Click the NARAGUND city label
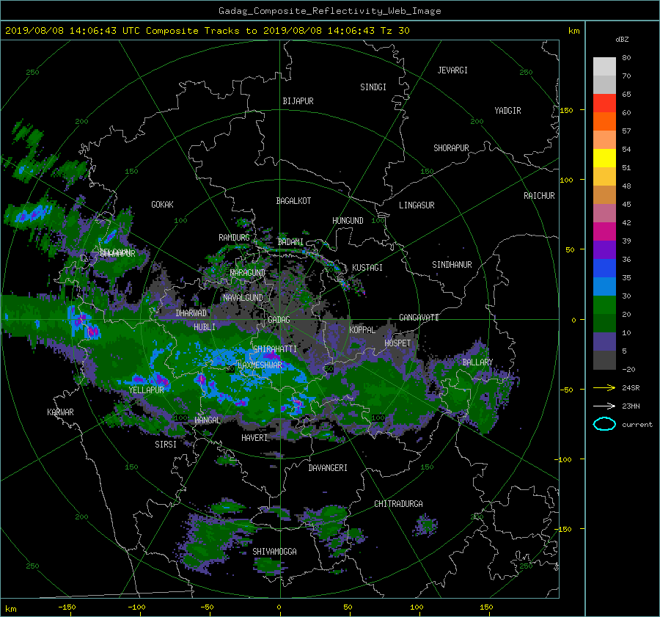The width and height of the screenshot is (660, 617). (248, 272)
